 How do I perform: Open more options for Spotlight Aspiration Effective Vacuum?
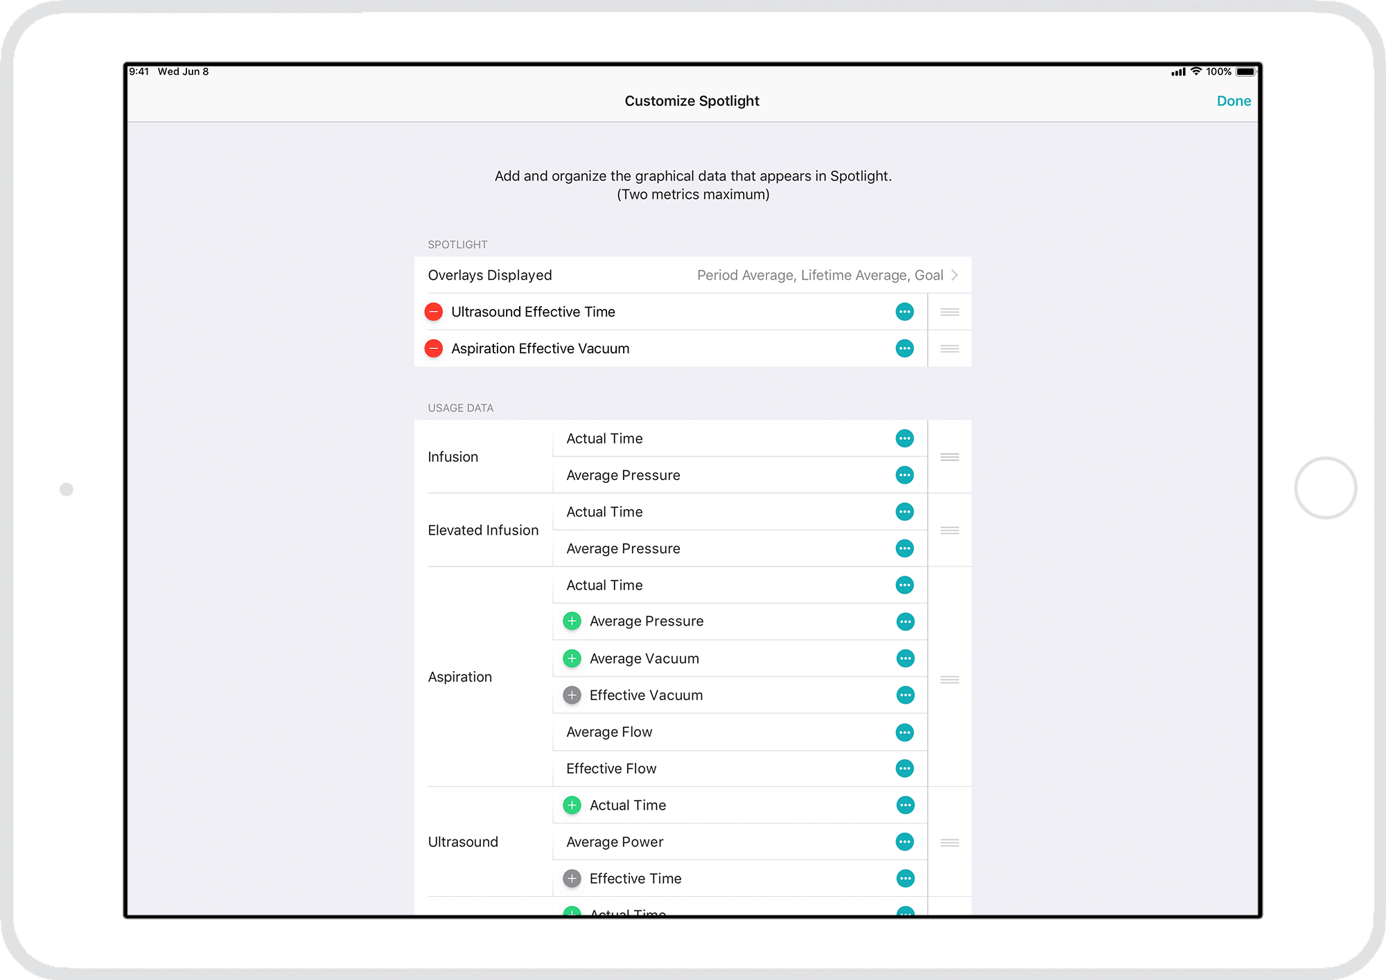904,348
